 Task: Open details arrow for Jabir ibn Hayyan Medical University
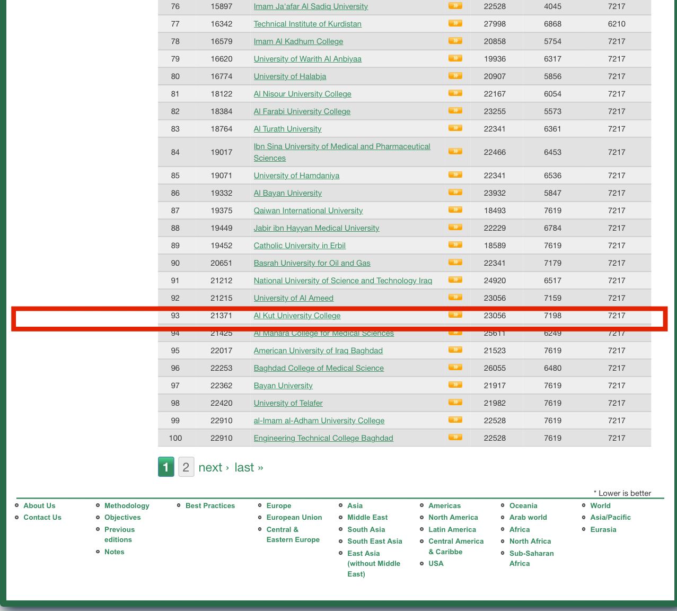[455, 228]
